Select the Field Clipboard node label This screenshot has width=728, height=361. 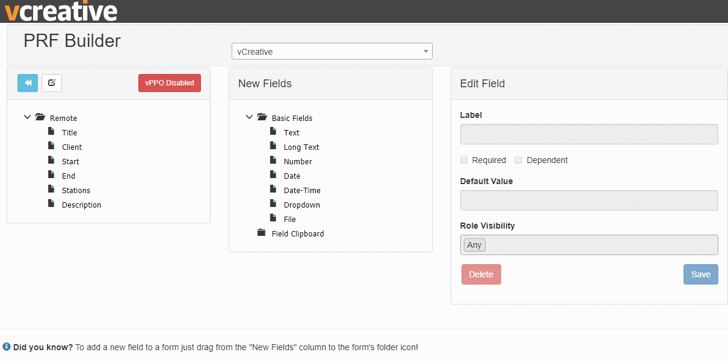tap(298, 234)
